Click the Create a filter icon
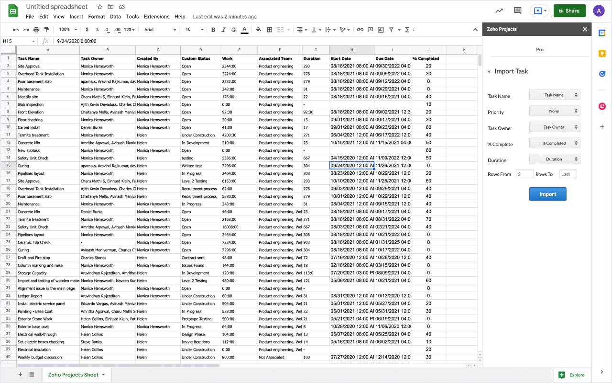 coord(391,30)
